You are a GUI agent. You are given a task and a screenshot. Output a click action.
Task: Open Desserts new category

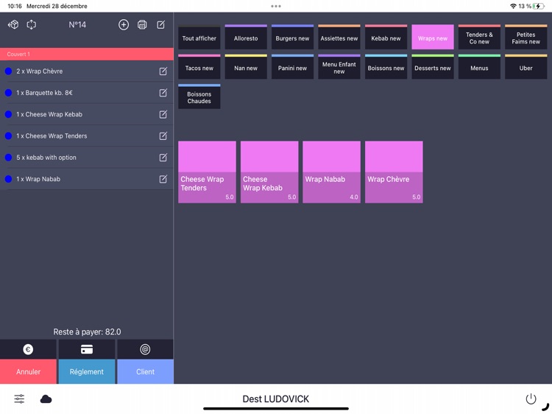(433, 66)
